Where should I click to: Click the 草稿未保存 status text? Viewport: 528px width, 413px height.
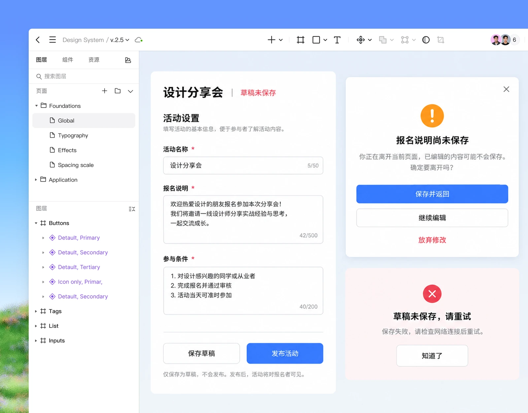pyautogui.click(x=258, y=93)
